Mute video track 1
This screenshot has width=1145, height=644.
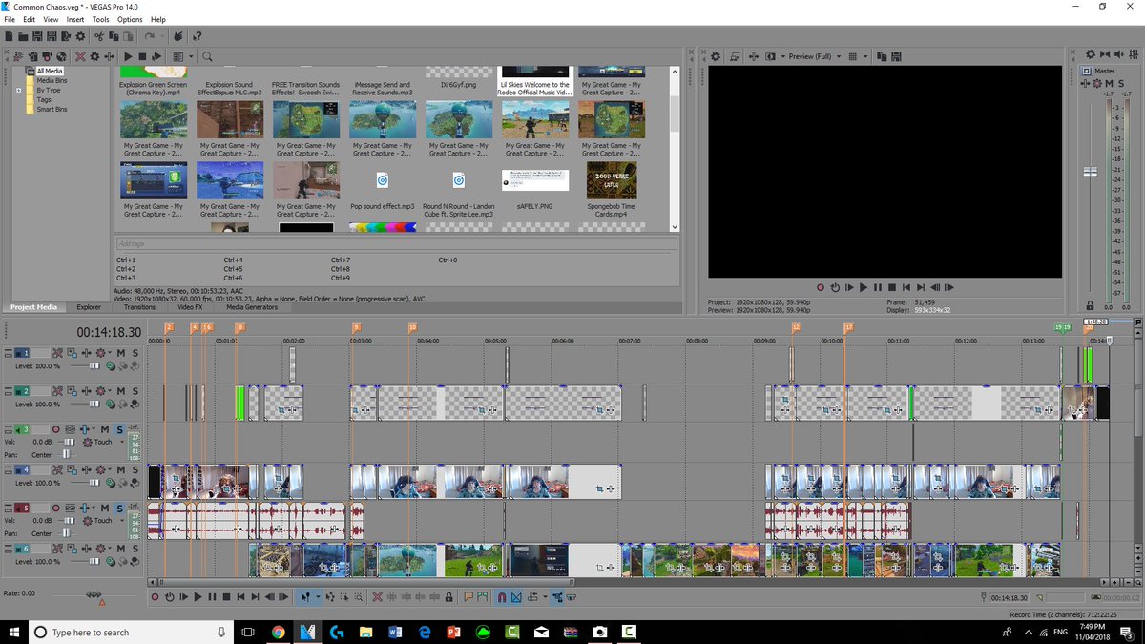[x=121, y=353]
